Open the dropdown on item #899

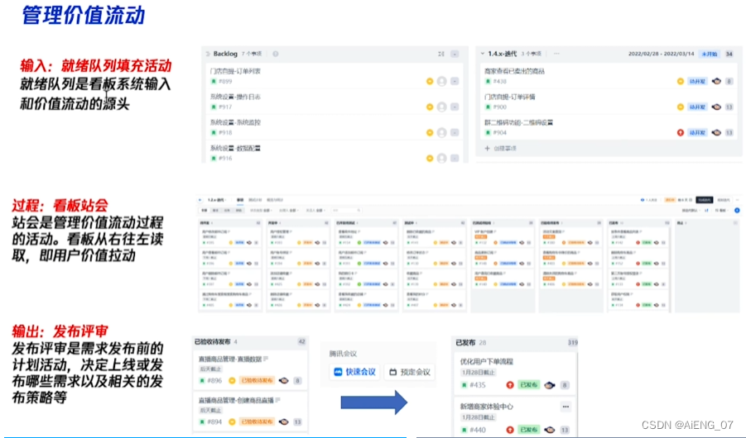pos(455,81)
